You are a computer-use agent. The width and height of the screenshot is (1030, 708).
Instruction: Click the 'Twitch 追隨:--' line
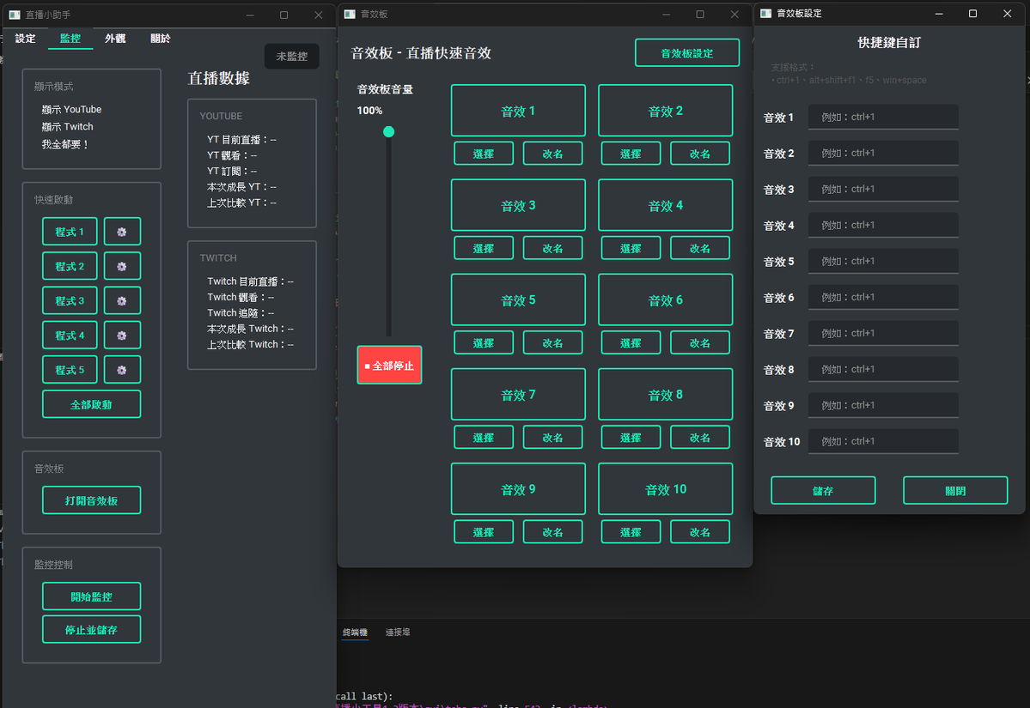click(241, 313)
